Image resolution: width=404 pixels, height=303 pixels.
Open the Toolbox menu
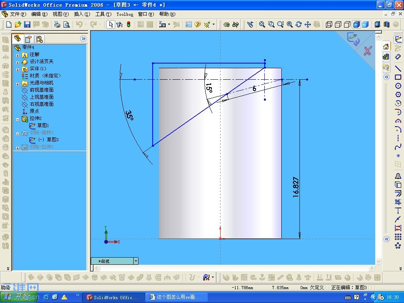pyautogui.click(x=125, y=15)
